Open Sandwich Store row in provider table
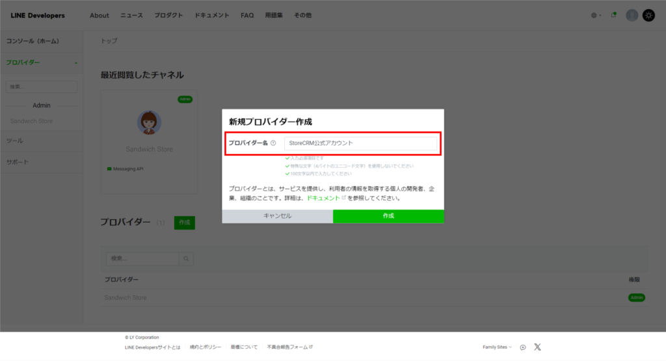666x361 pixels. tap(126, 297)
